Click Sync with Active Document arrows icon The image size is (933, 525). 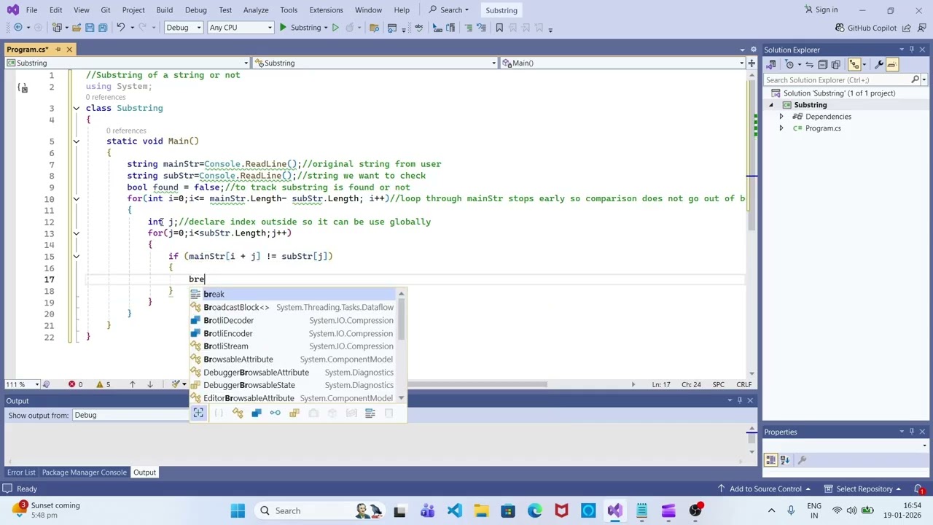(x=809, y=64)
